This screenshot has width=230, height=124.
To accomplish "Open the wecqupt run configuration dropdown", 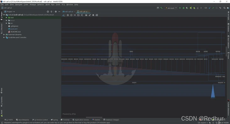I will (x=171, y=8).
